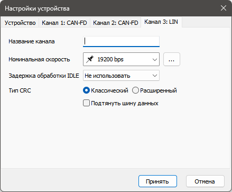Screen dimensions: 232x192
Task: Enable the Подтянуть шину данных checkbox
Action: click(86, 103)
